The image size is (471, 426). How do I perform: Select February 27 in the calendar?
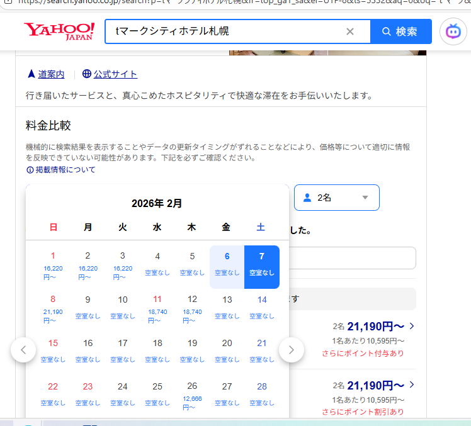tap(227, 397)
